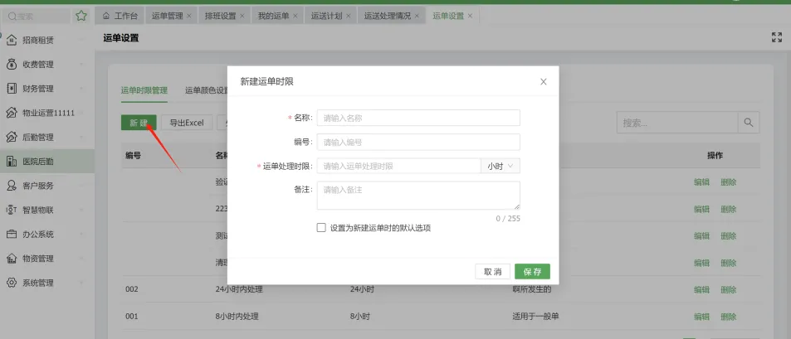This screenshot has width=791, height=339.
Task: Close the 运送计划 tab with its X
Action: tap(348, 16)
